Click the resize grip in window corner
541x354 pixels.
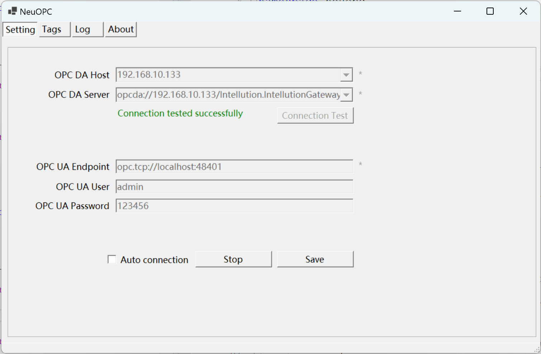537,350
